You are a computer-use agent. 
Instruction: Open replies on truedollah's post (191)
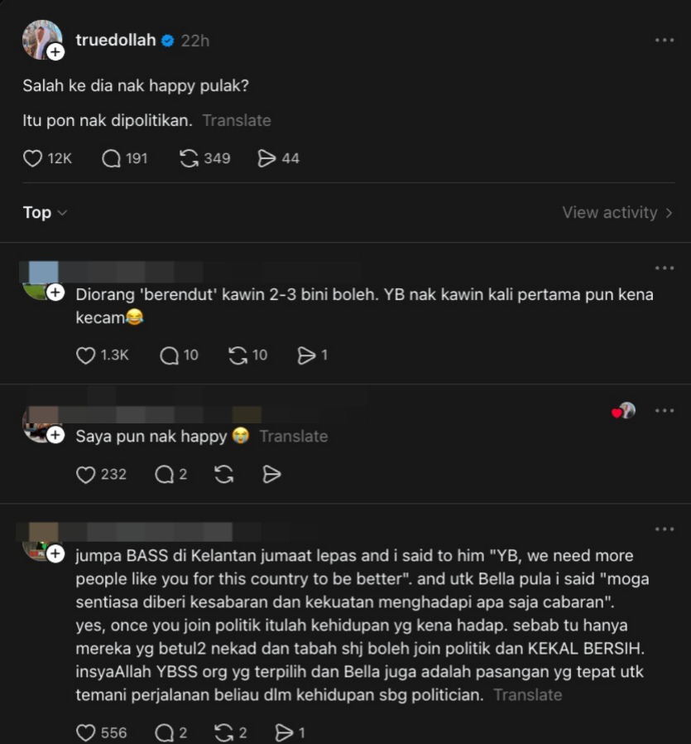click(112, 158)
